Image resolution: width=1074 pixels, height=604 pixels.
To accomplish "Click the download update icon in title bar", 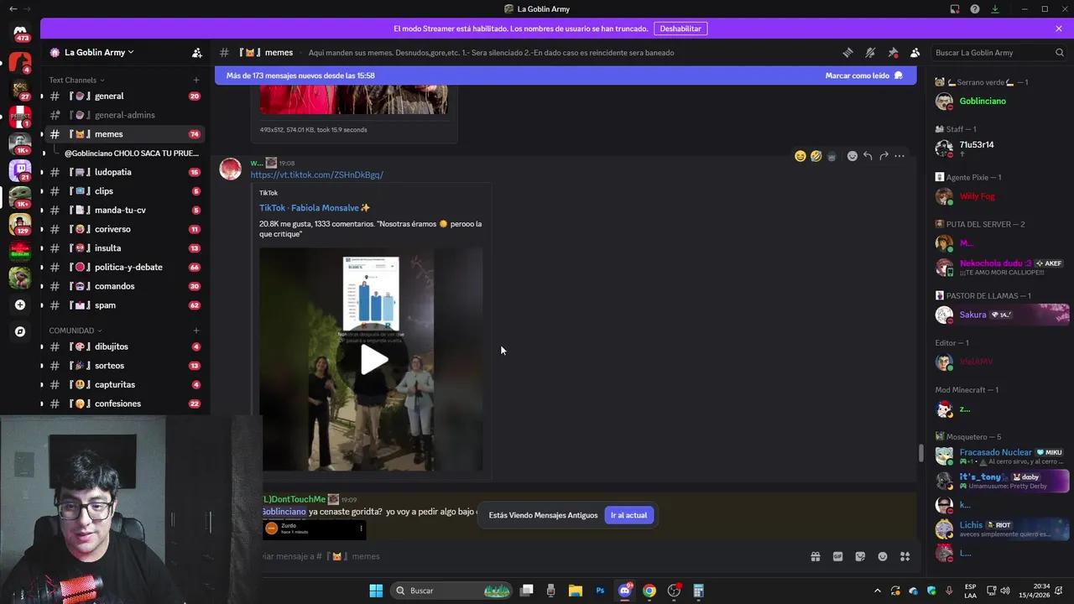I will (x=995, y=9).
